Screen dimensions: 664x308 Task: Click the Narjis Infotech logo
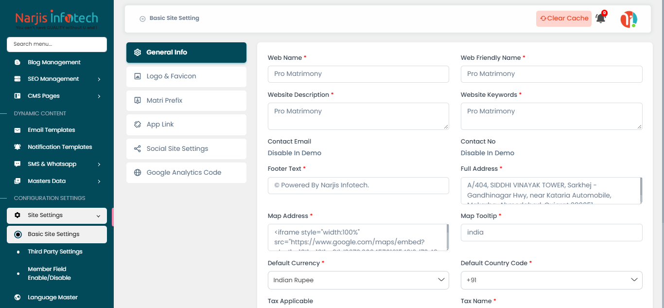(x=56, y=20)
